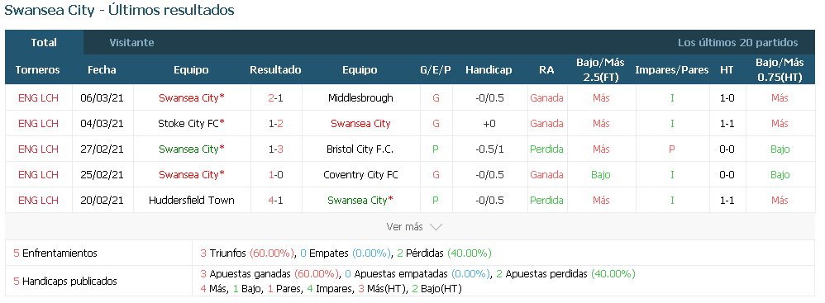Open the 4-1 Huddersfield Town result

[x=275, y=200]
